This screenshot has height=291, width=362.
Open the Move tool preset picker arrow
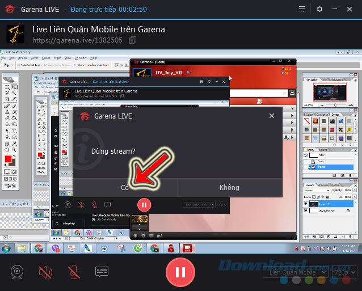(12, 65)
